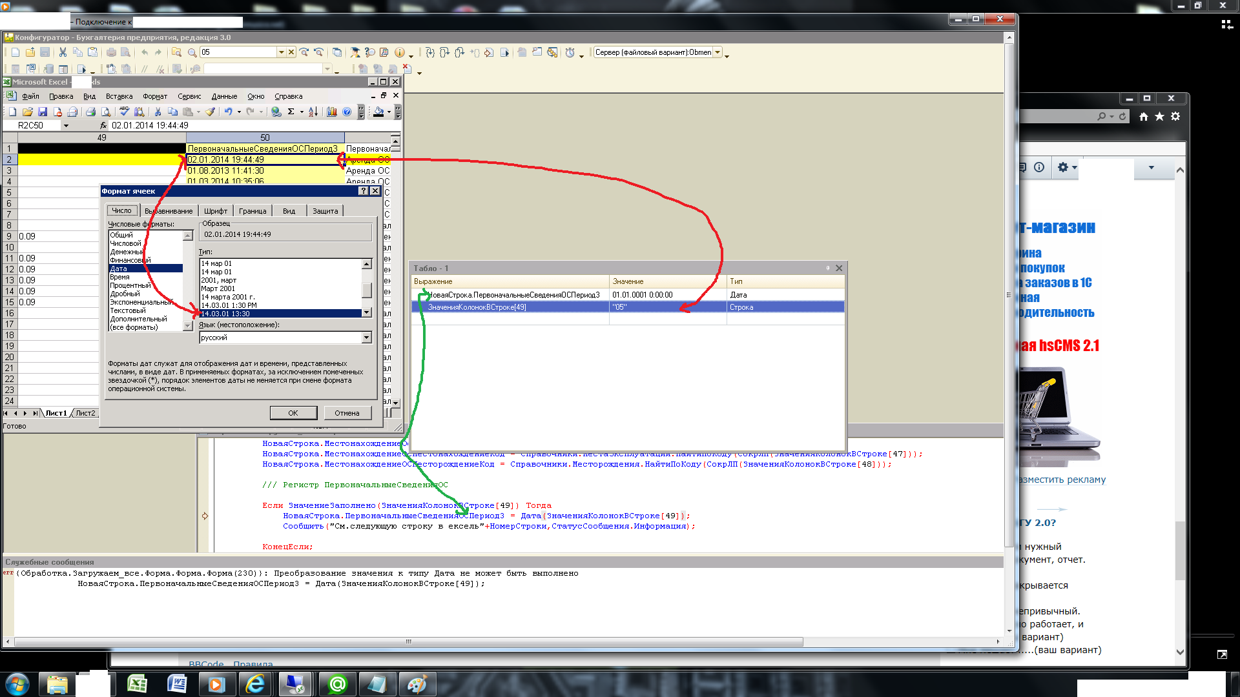The image size is (1240, 697).
Task: Open the browser gear settings dropdown
Action: click(x=1068, y=168)
